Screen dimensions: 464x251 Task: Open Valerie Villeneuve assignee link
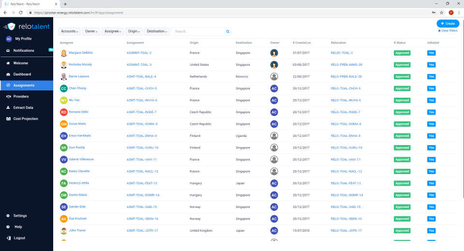pyautogui.click(x=81, y=159)
